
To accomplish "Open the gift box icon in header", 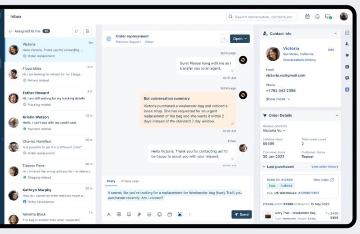I will (x=307, y=17).
